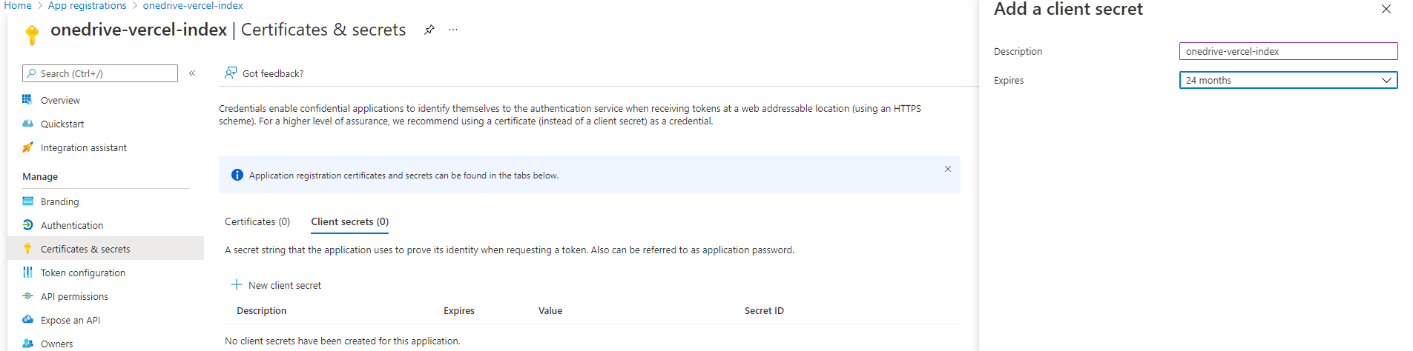The image size is (1413, 351).
Task: Dismiss the blue information banner
Action: [947, 169]
